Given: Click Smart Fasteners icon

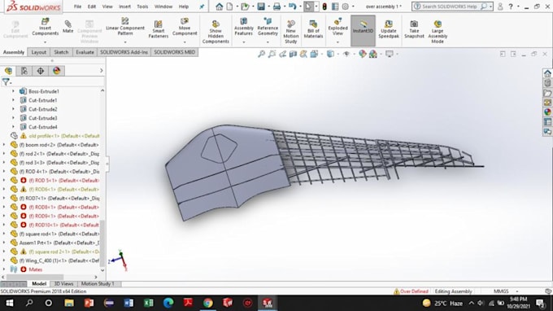Looking at the screenshot, I should (x=159, y=29).
